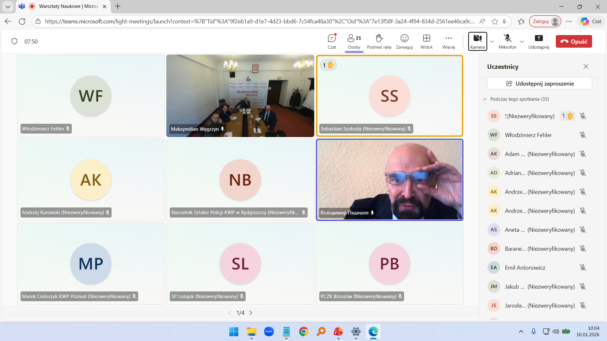Unmute the Mikrofon
This screenshot has width=607, height=341.
coord(507,41)
